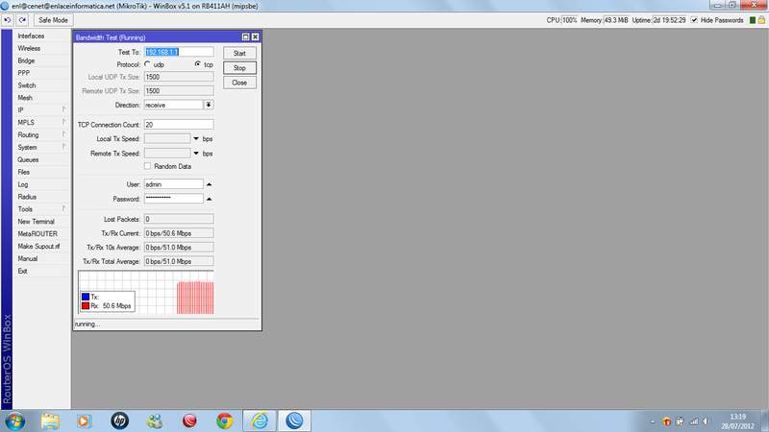Open the HP icon in taskbar

tap(119, 420)
